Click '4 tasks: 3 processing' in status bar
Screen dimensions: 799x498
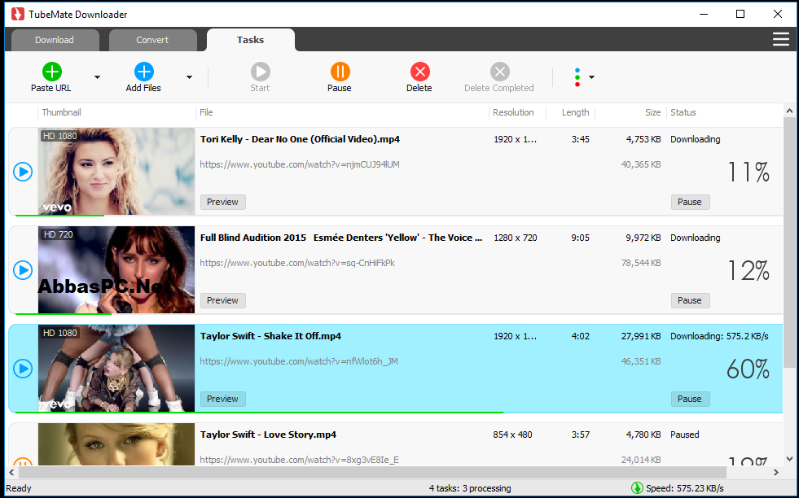(470, 488)
